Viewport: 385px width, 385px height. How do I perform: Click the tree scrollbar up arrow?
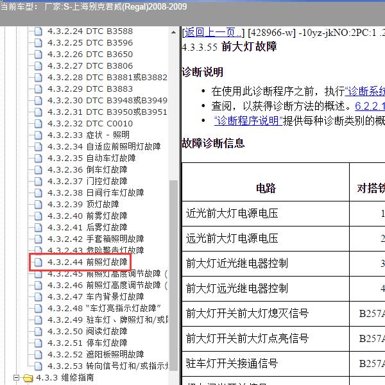174,32
